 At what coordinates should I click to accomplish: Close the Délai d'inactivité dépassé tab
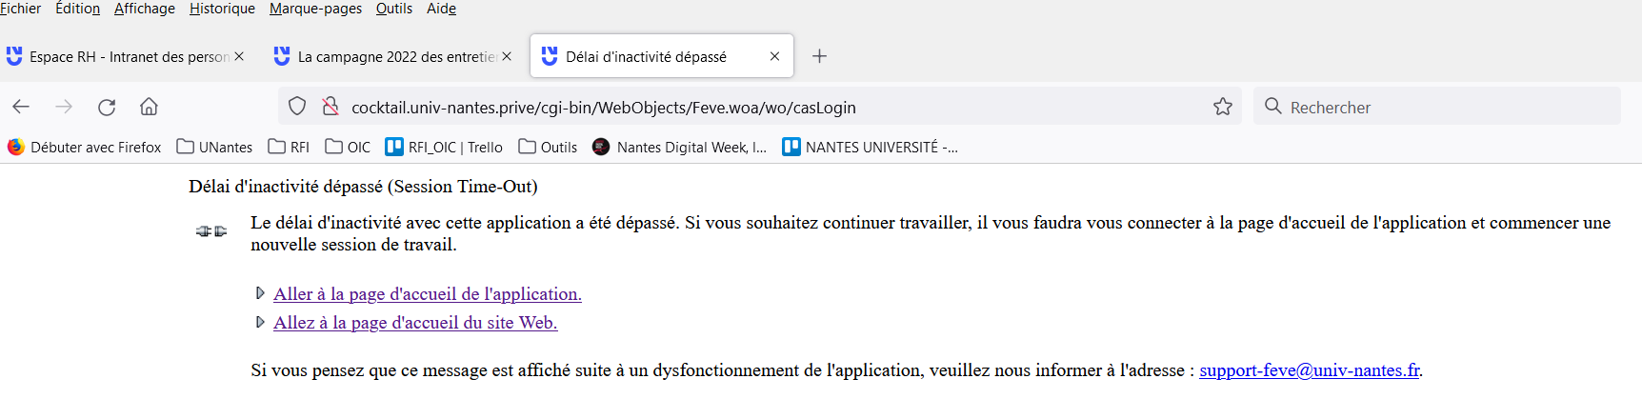pyautogui.click(x=774, y=56)
